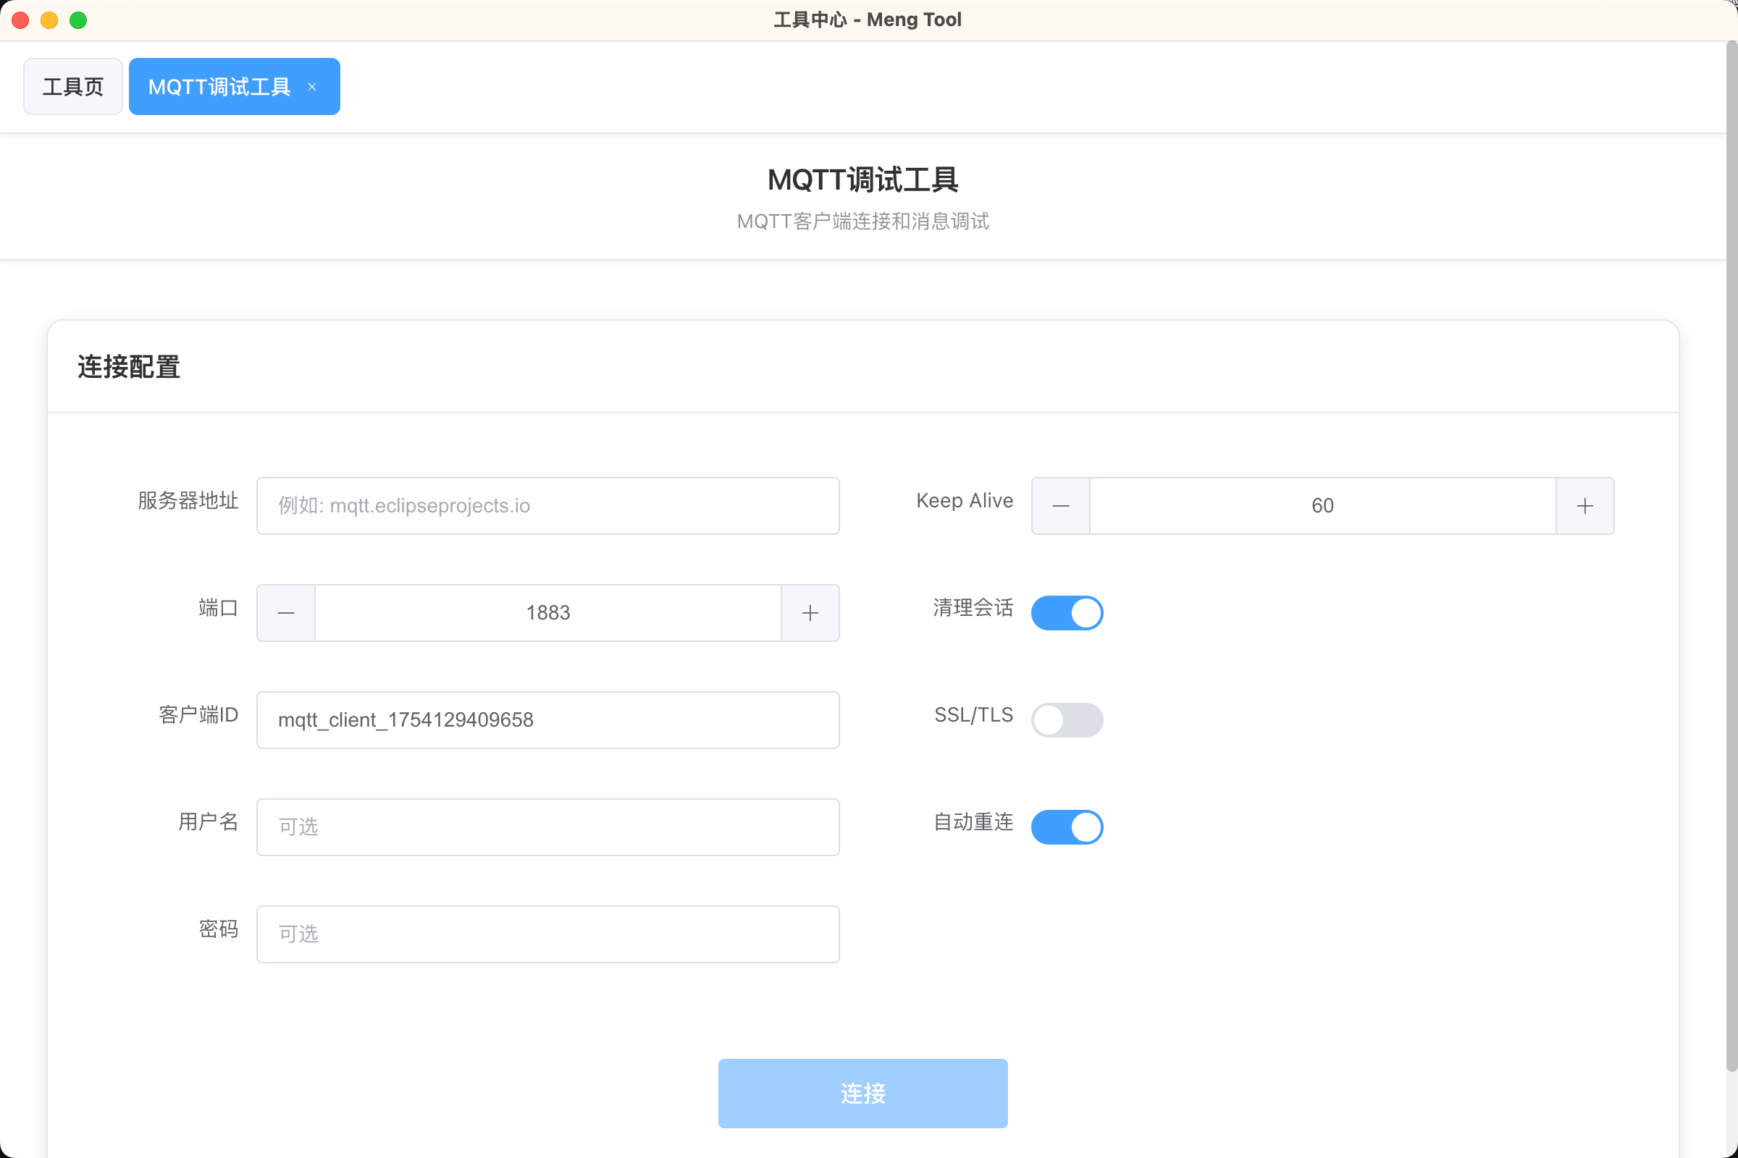Image resolution: width=1738 pixels, height=1158 pixels.
Task: Click the Keep Alive value field showing 60
Action: [1322, 506]
